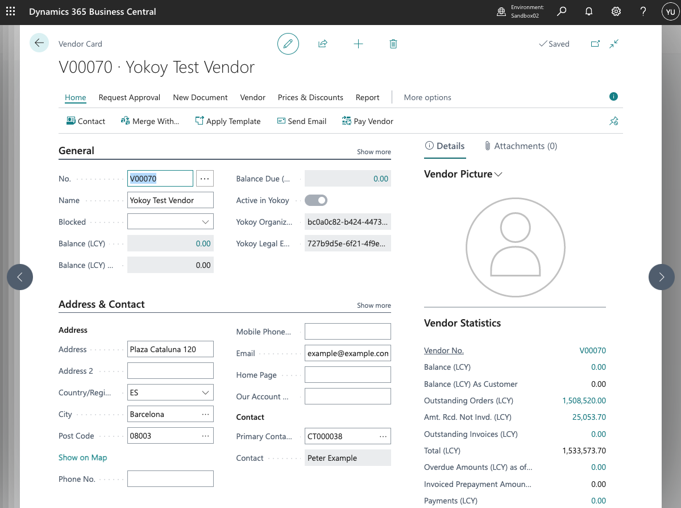Click the V00070 value in Vendor Statistics

pos(593,350)
